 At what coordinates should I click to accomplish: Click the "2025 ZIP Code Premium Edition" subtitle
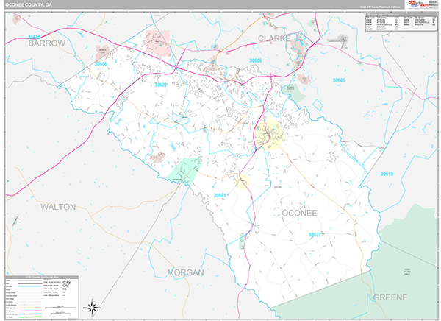point(380,7)
